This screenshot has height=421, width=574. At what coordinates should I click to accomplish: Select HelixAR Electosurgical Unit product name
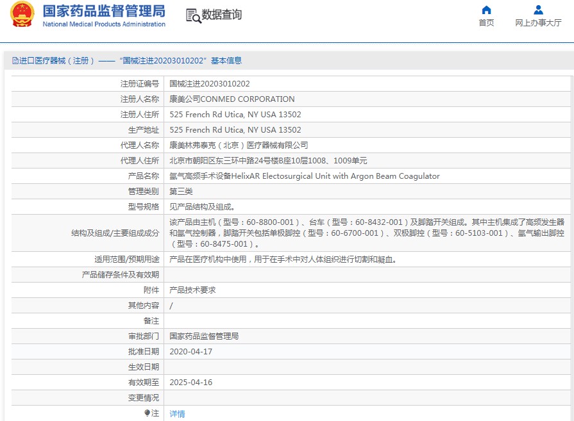click(x=304, y=176)
